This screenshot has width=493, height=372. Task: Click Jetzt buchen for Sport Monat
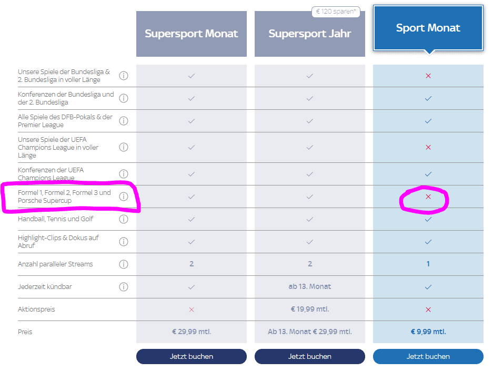tap(428, 356)
